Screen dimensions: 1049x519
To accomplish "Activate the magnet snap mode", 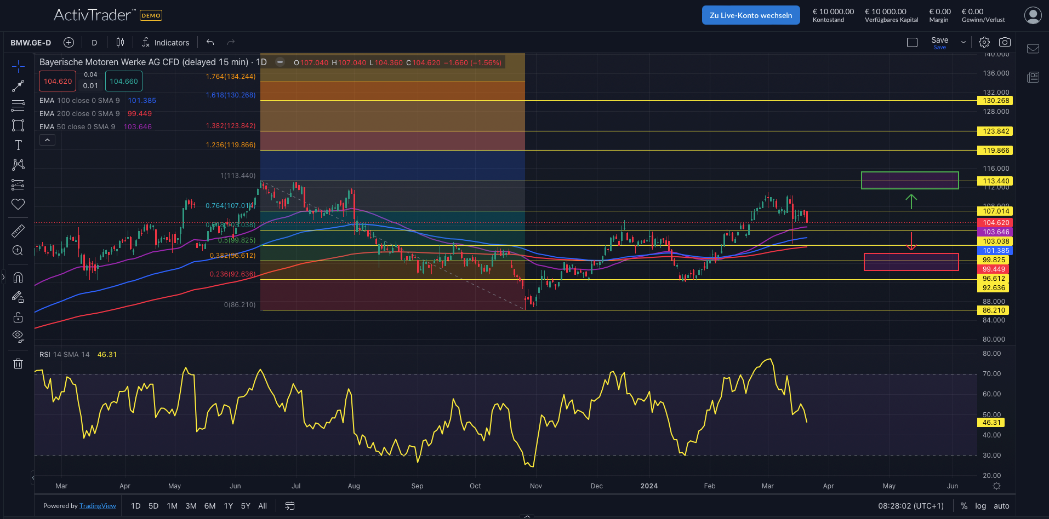I will pyautogui.click(x=18, y=277).
